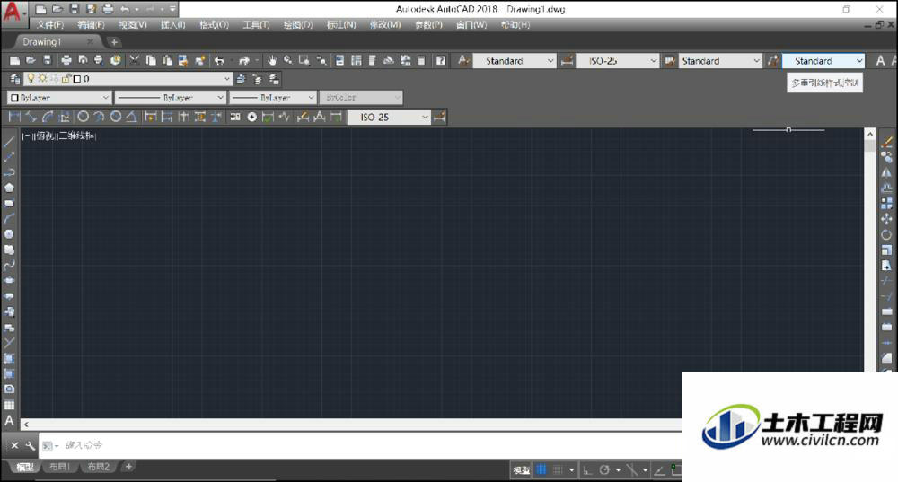Click the Erase tool in modify toolbar
The width and height of the screenshot is (898, 482).
(x=886, y=142)
